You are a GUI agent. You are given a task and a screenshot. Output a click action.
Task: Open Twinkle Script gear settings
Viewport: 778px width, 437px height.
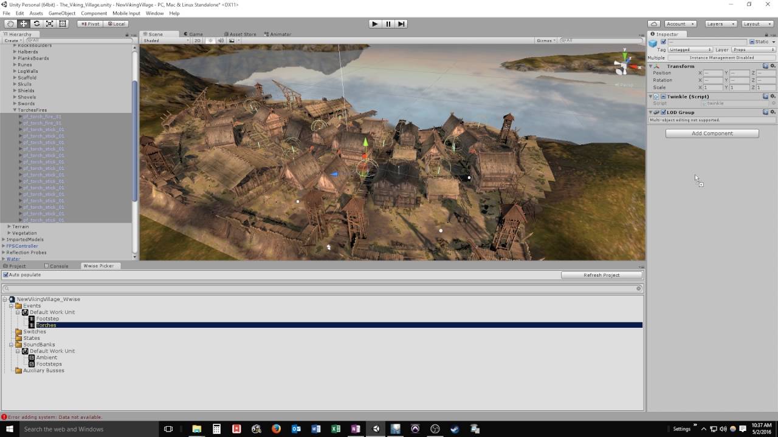click(773, 97)
